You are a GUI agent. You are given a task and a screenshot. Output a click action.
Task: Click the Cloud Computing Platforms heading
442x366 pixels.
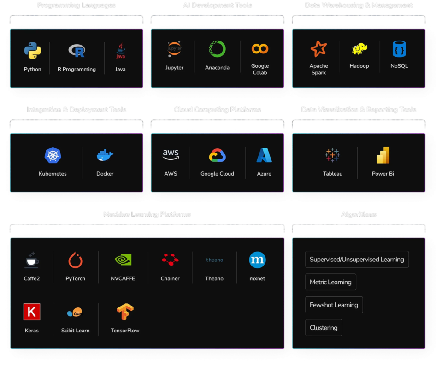click(217, 109)
